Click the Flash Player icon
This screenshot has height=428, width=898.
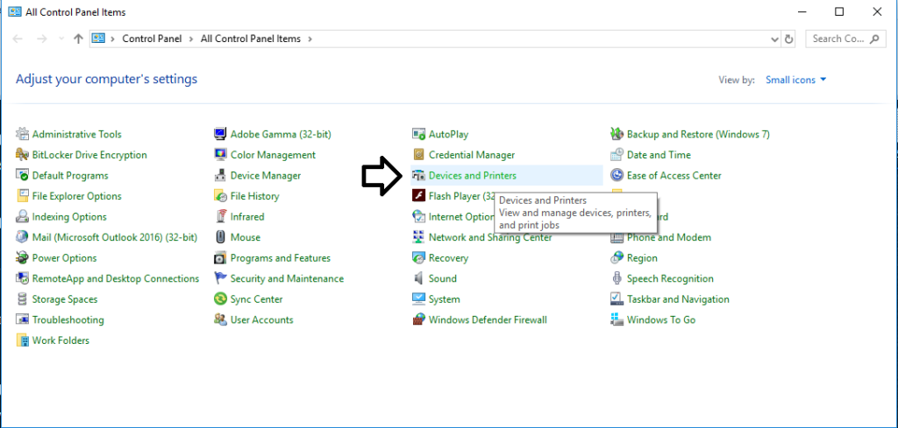click(x=418, y=196)
